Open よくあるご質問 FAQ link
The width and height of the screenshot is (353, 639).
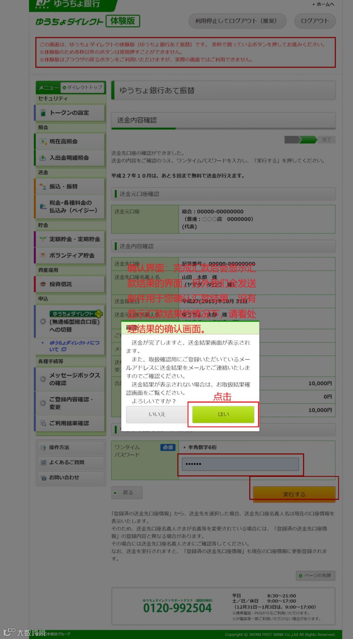pos(71,462)
